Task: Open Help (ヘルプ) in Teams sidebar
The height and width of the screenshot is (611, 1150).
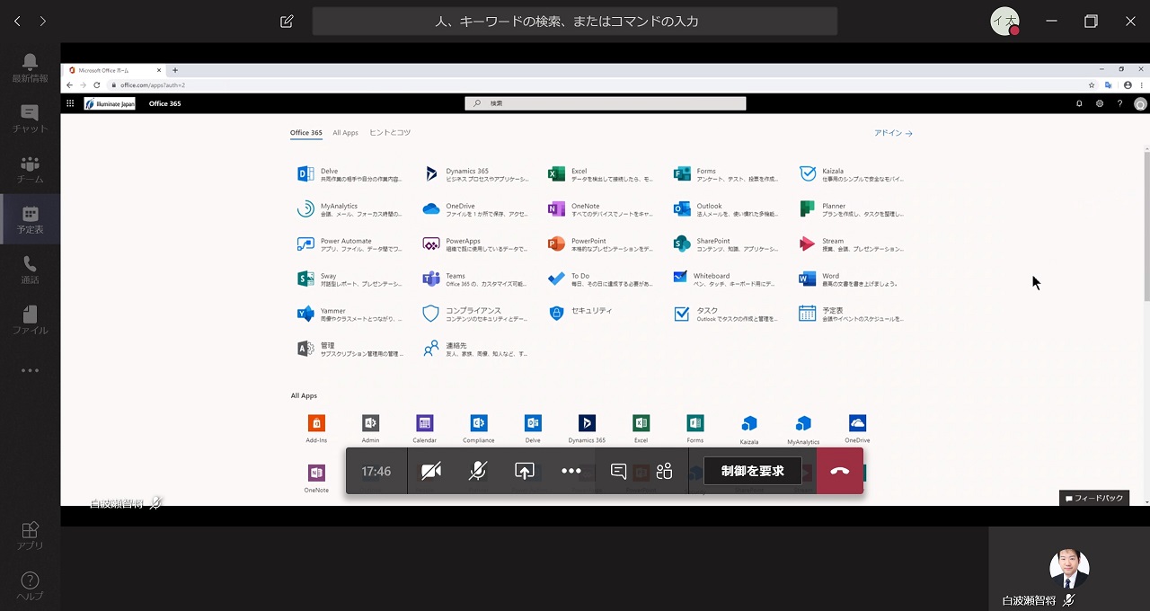Action: pyautogui.click(x=30, y=586)
